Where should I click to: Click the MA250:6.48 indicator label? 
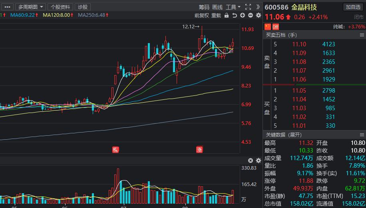(93, 15)
